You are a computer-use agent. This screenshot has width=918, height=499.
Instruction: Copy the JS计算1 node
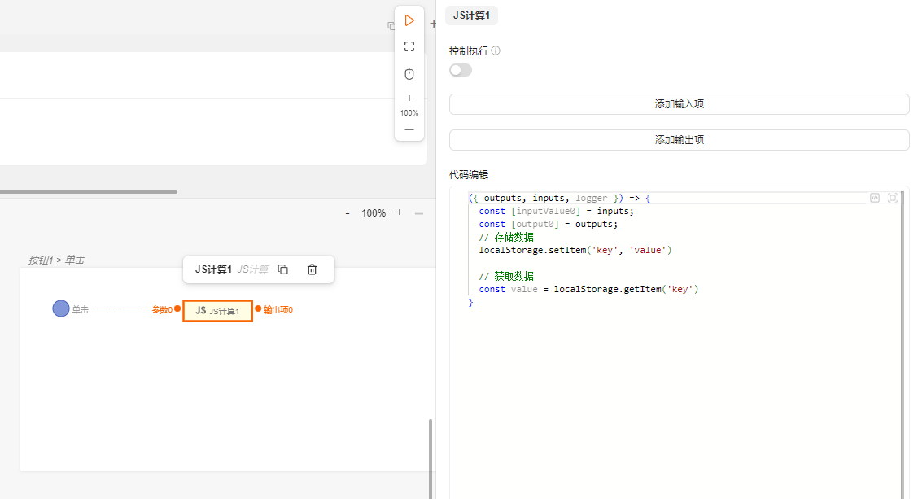(283, 269)
